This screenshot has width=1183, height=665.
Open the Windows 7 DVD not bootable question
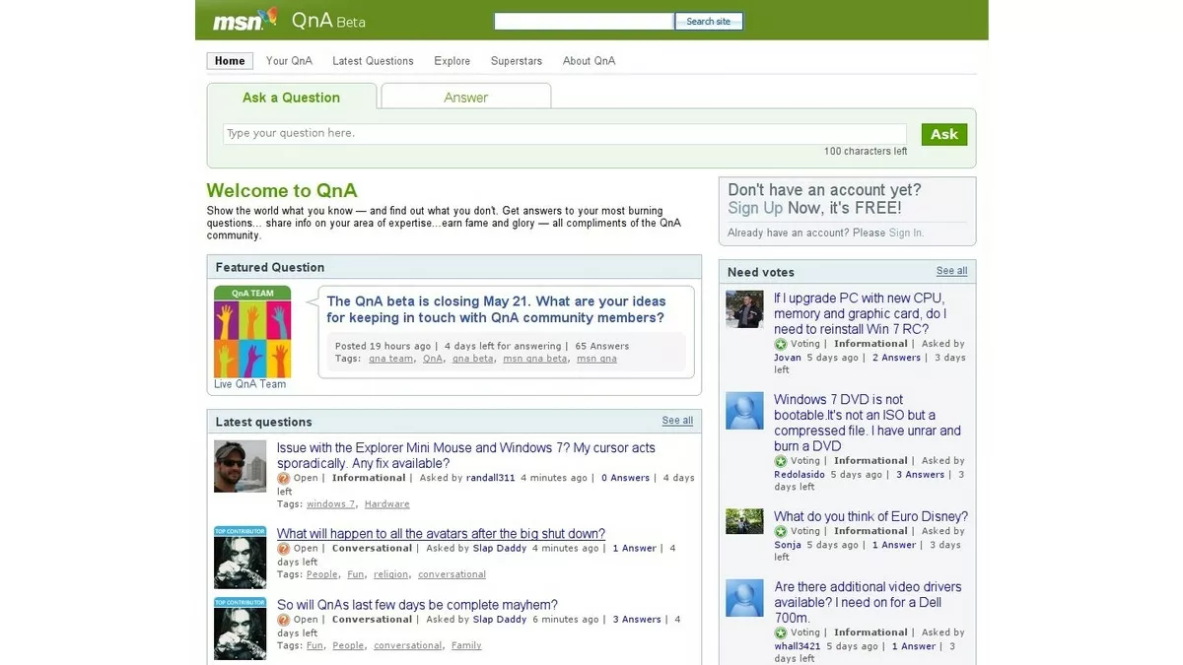(868, 423)
